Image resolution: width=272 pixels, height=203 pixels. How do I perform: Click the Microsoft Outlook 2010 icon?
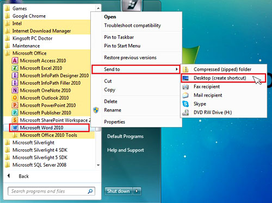coord(15,98)
